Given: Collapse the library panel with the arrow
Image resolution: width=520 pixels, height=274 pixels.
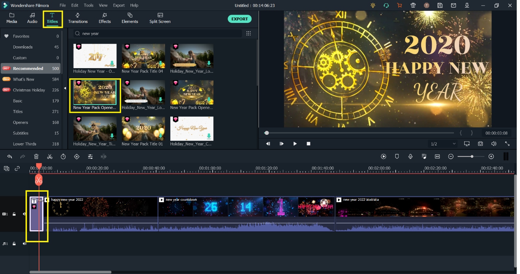Looking at the screenshot, I should 65,88.
